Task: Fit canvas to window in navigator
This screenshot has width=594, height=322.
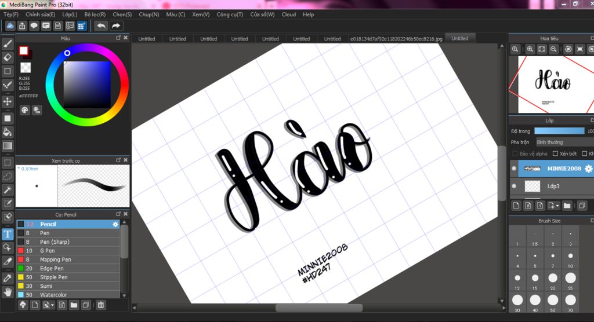Action: (542, 49)
